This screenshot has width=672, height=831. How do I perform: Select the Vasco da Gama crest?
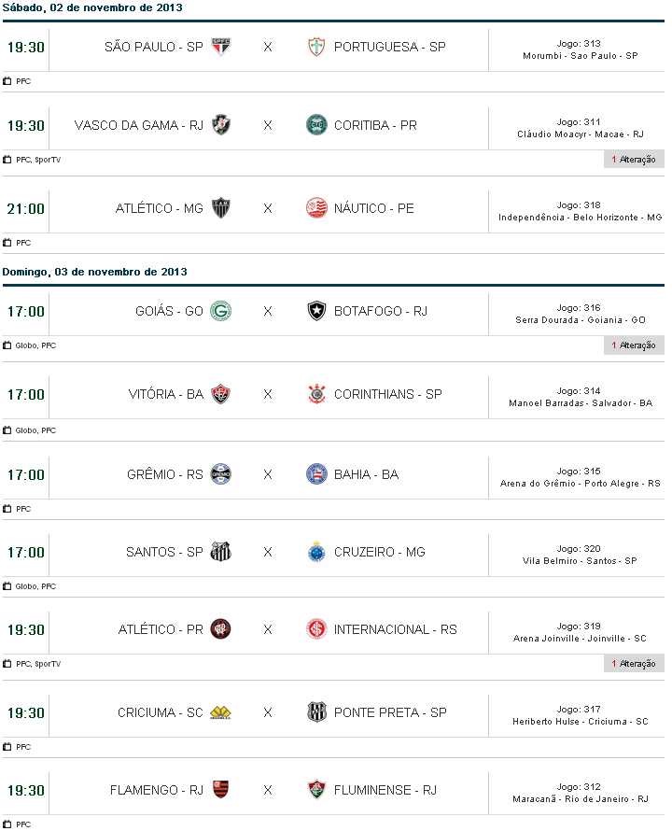[x=221, y=125]
